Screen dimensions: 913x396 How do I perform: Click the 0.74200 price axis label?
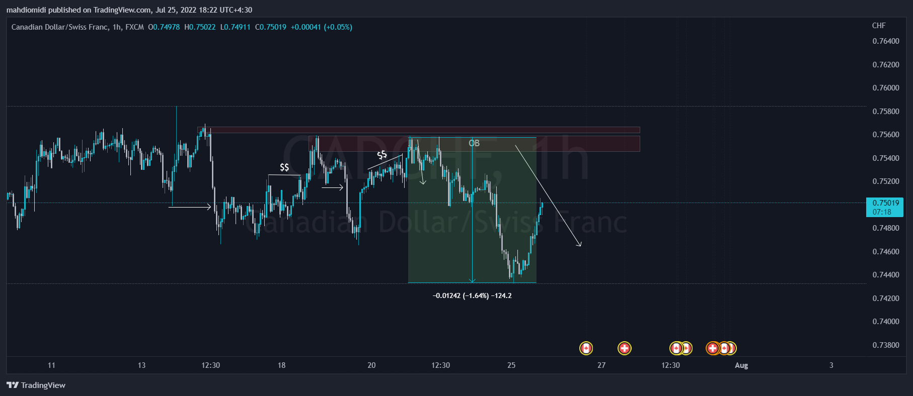(x=886, y=299)
